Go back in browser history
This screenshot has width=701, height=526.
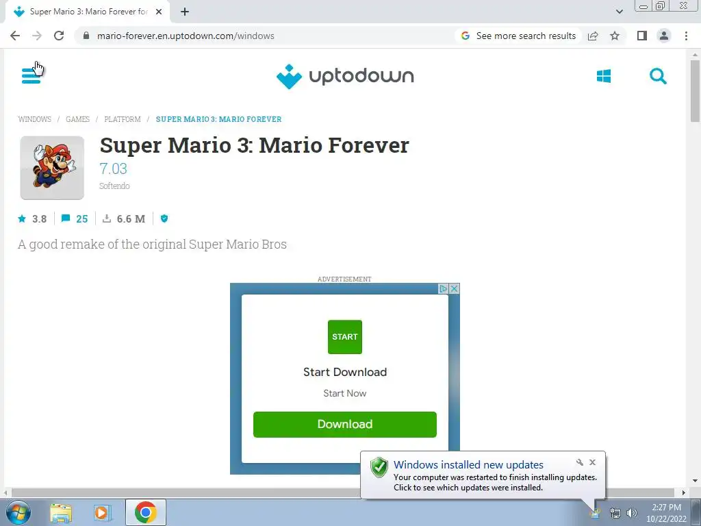pyautogui.click(x=15, y=36)
